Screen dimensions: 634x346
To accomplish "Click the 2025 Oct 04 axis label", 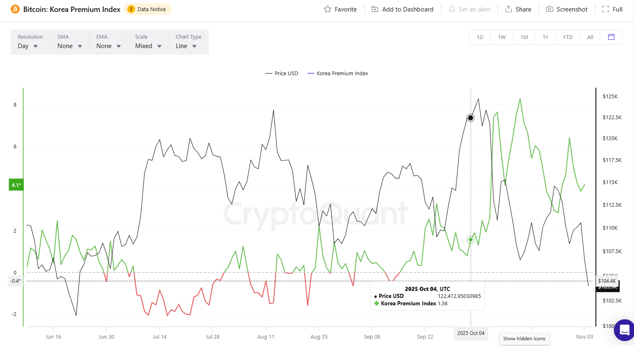I will click(471, 334).
